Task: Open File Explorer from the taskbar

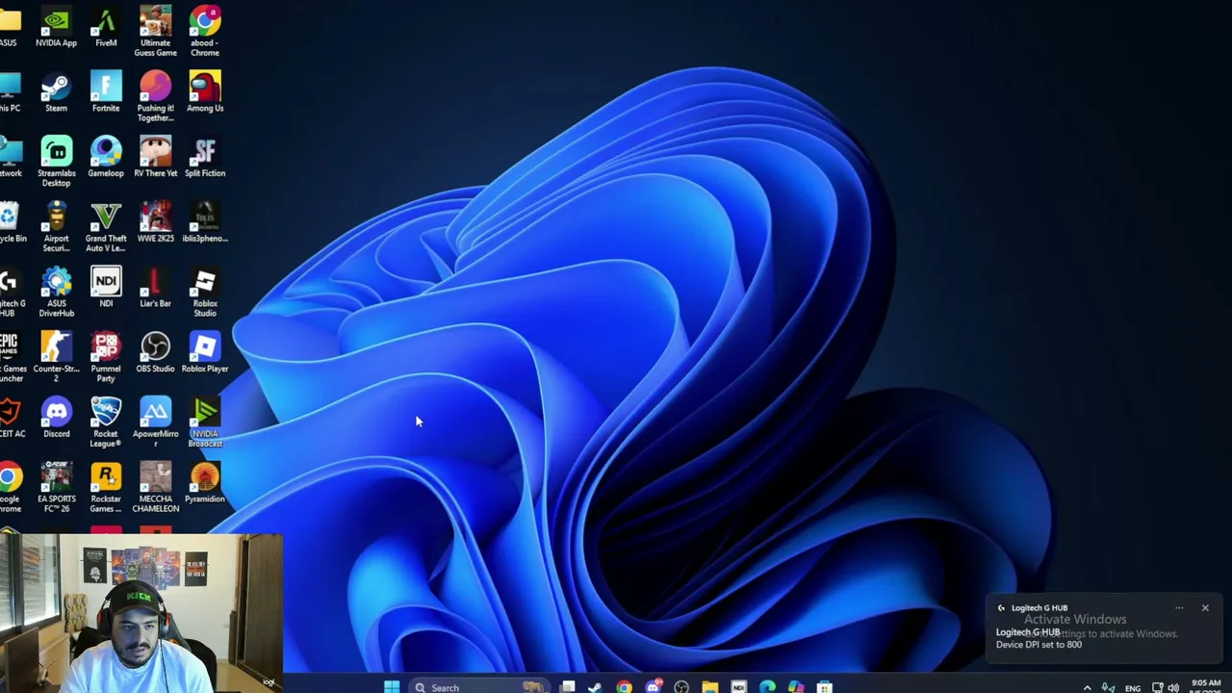Action: point(709,686)
